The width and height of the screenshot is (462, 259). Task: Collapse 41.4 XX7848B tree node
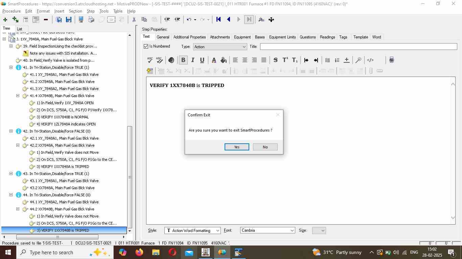coord(18,96)
